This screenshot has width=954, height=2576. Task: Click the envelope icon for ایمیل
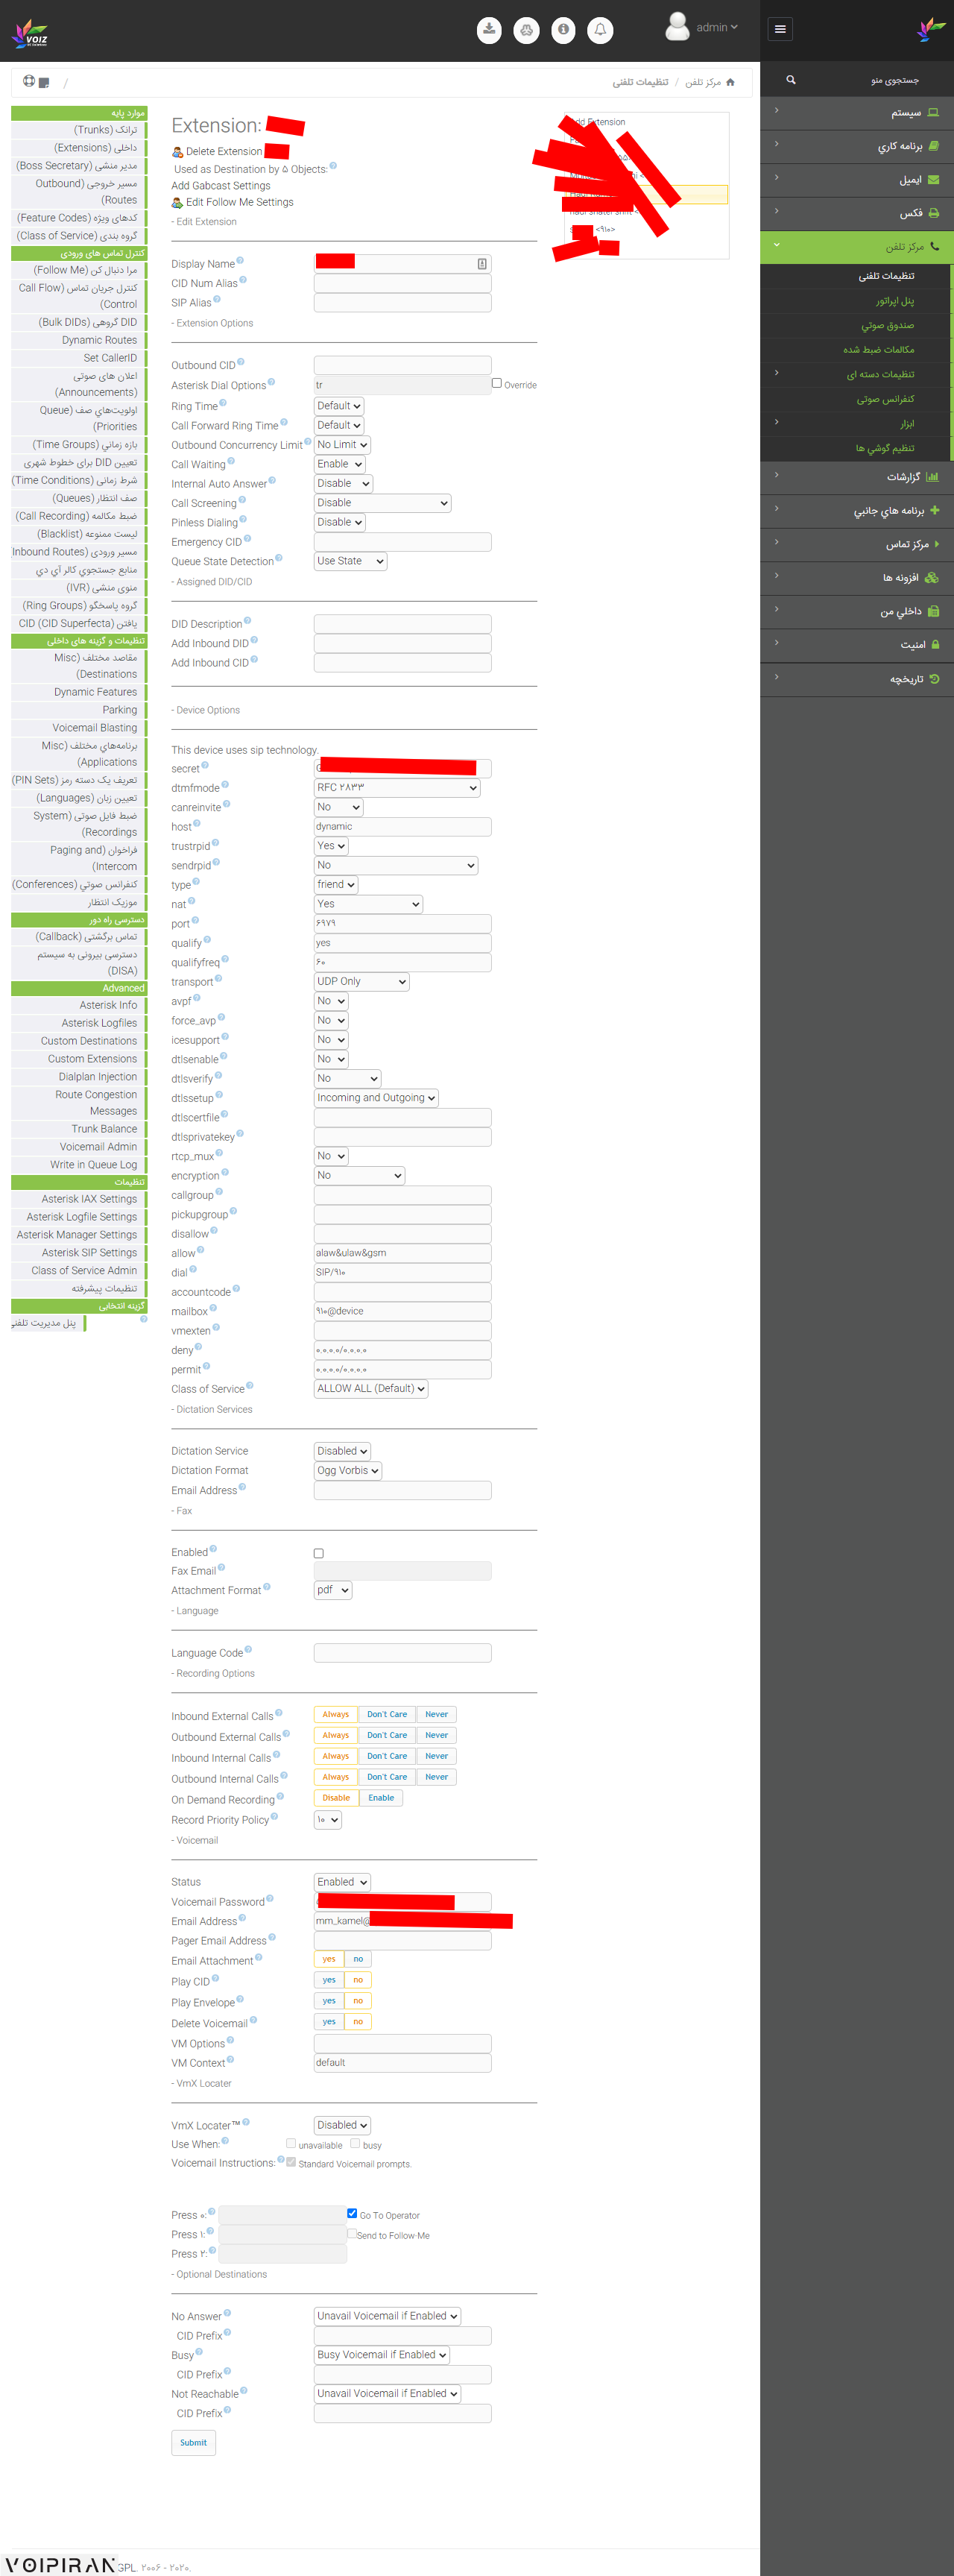(933, 180)
